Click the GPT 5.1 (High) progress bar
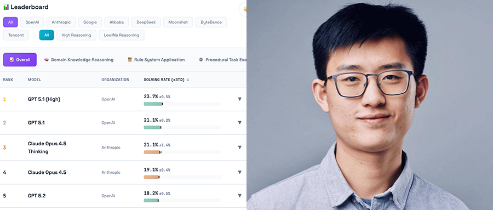The width and height of the screenshot is (493, 210). click(x=182, y=104)
